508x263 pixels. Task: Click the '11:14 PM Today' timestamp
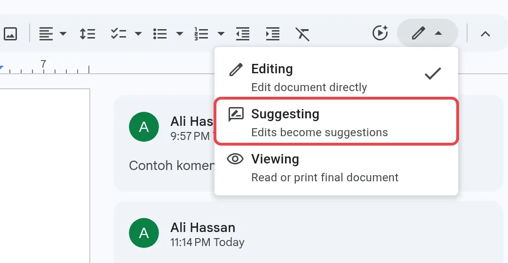[x=207, y=242]
